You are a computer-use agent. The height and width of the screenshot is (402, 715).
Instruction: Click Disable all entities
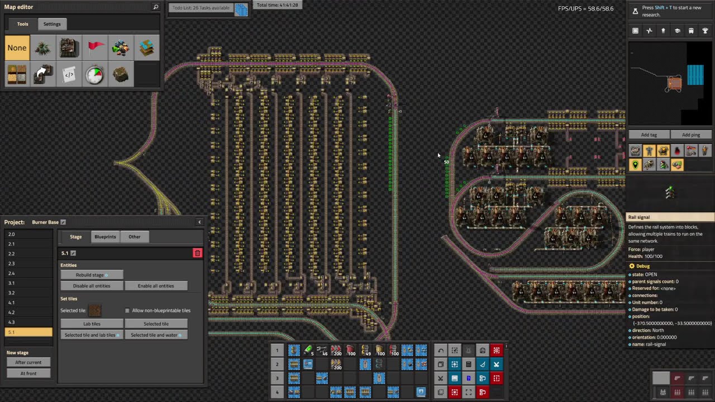tap(92, 286)
